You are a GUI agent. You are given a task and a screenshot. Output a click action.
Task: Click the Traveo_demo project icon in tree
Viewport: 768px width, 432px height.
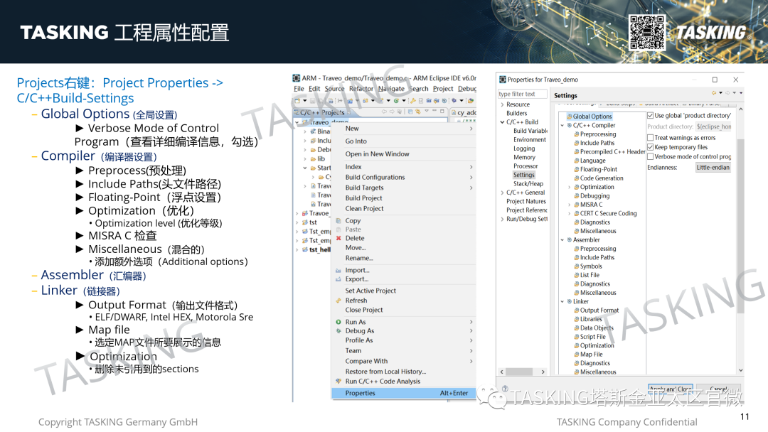[305, 121]
